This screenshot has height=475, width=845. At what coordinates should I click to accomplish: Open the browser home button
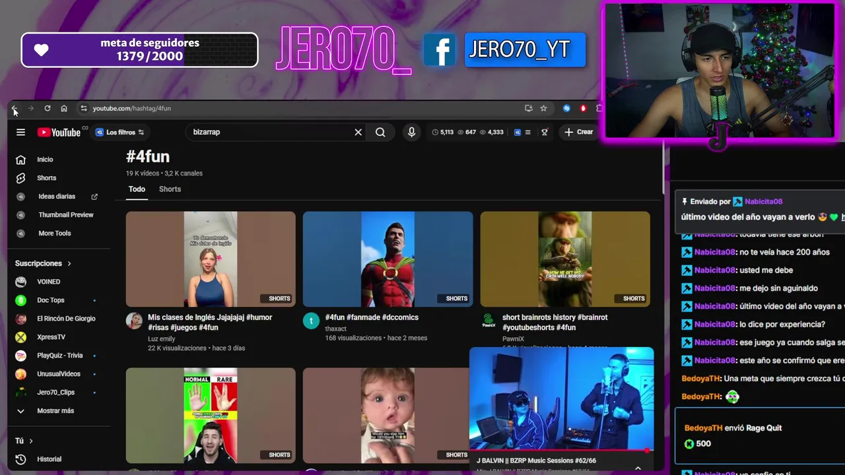point(64,108)
